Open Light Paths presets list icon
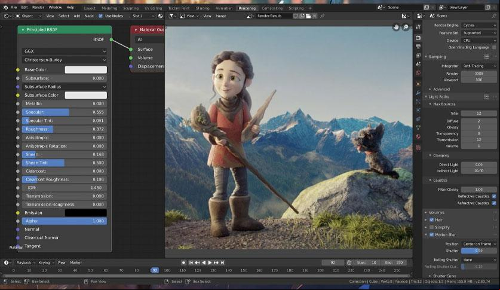The width and height of the screenshot is (500, 290). pyautogui.click(x=487, y=97)
